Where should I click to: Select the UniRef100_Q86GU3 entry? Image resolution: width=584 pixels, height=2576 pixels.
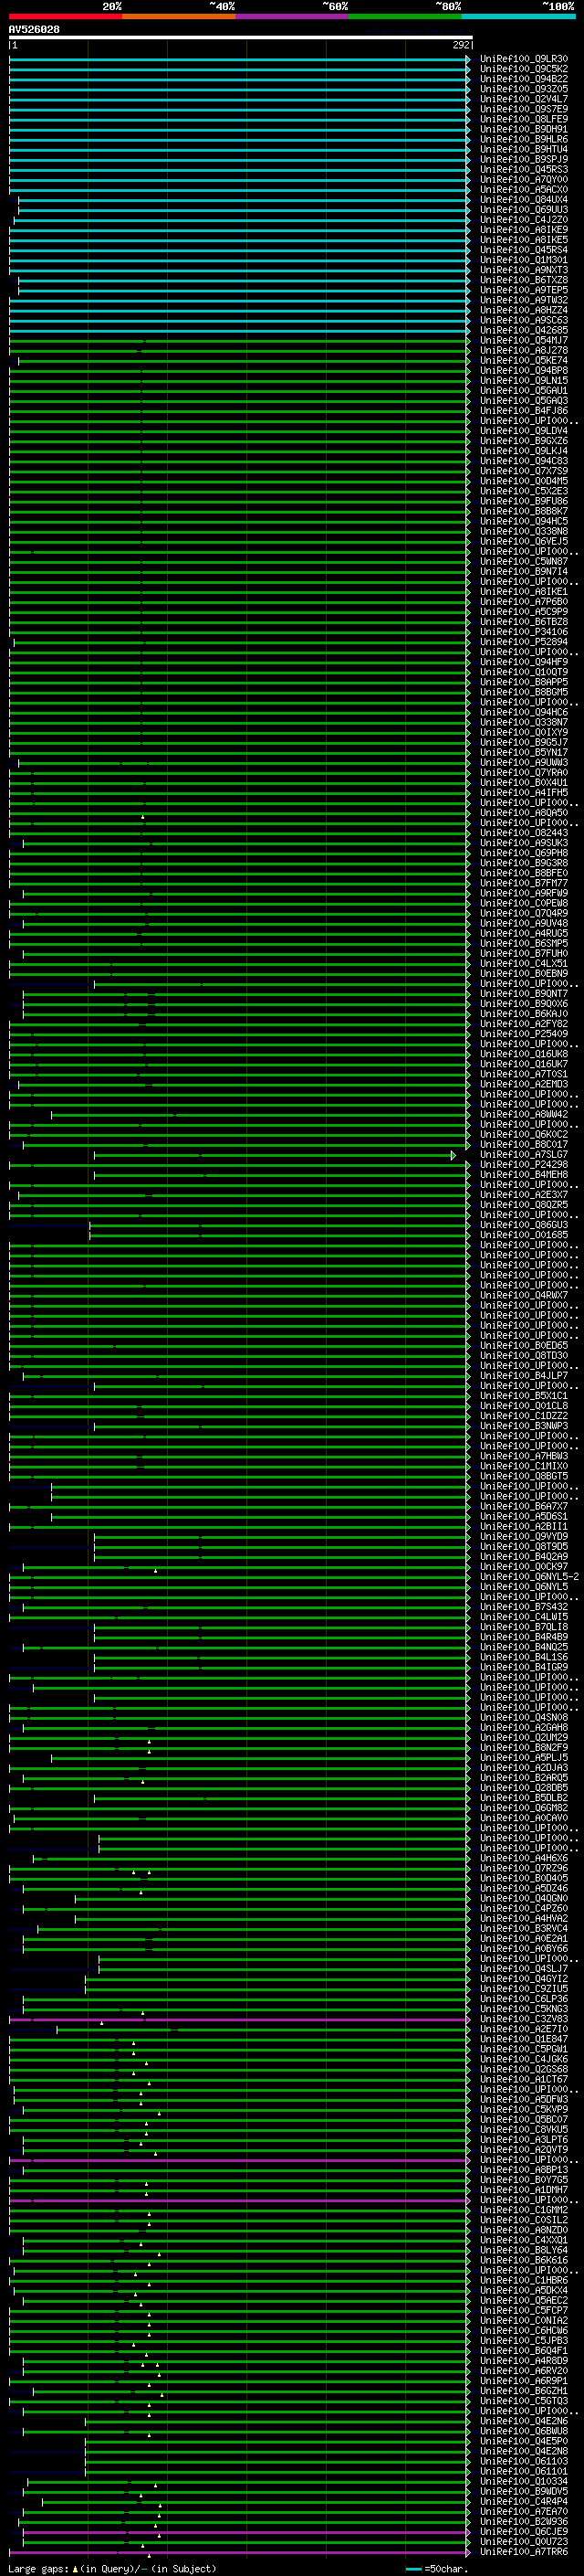pyautogui.click(x=524, y=1225)
